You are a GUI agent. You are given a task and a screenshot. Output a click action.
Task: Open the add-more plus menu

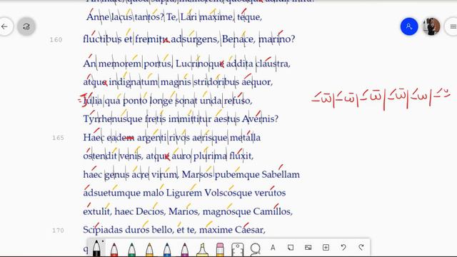[x=326, y=248]
